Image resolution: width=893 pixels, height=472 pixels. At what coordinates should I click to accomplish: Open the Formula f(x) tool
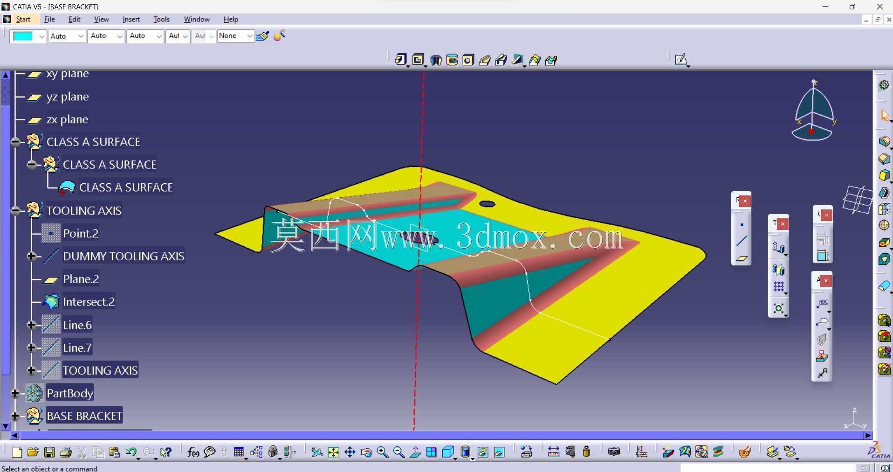click(x=193, y=451)
